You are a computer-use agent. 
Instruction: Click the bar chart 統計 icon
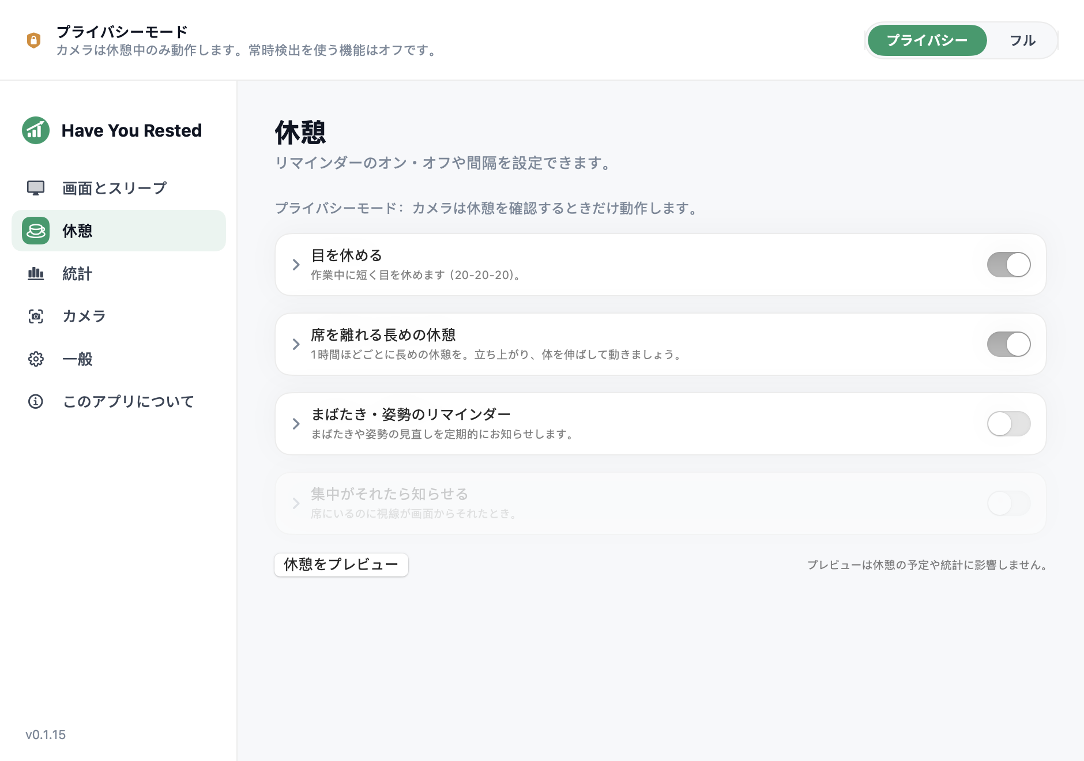[x=36, y=273]
